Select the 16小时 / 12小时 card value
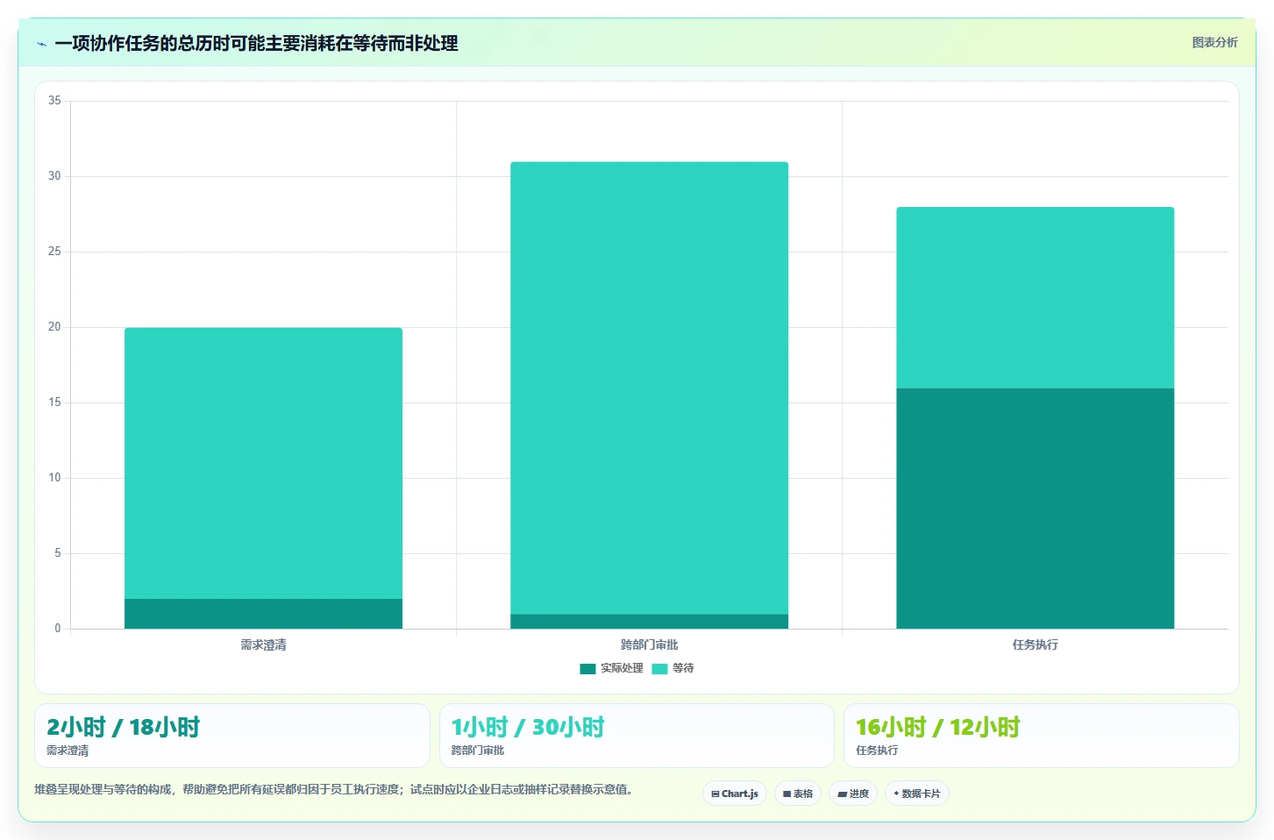This screenshot has width=1274, height=840. click(x=937, y=727)
